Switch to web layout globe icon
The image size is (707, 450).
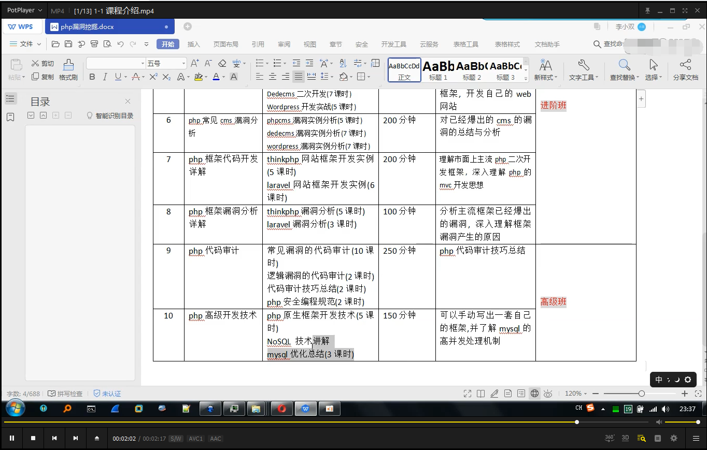[x=535, y=394]
